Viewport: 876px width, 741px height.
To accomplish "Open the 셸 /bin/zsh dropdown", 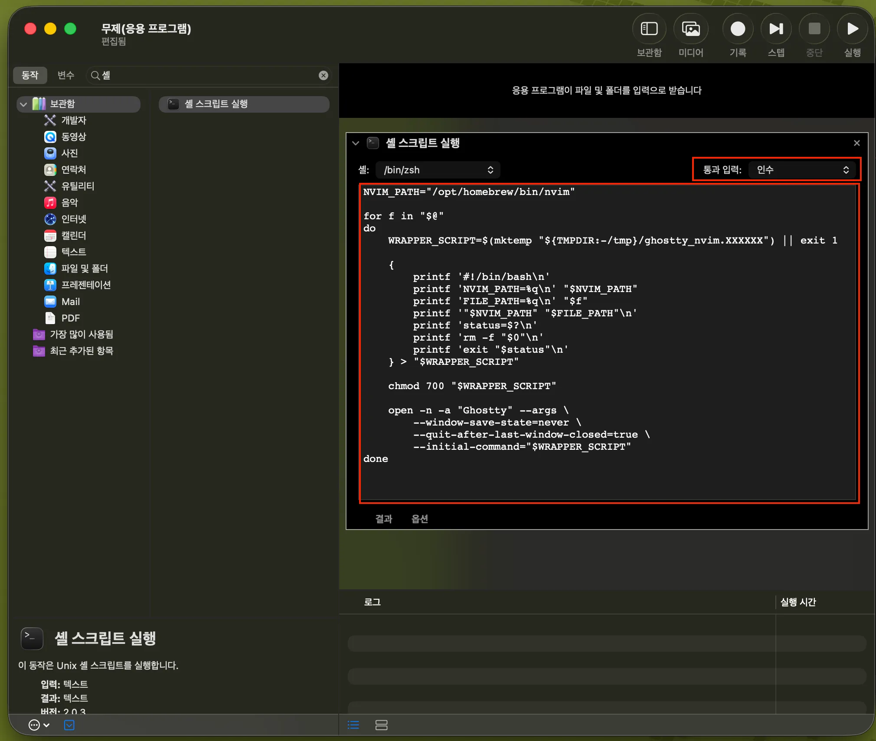I will point(438,170).
